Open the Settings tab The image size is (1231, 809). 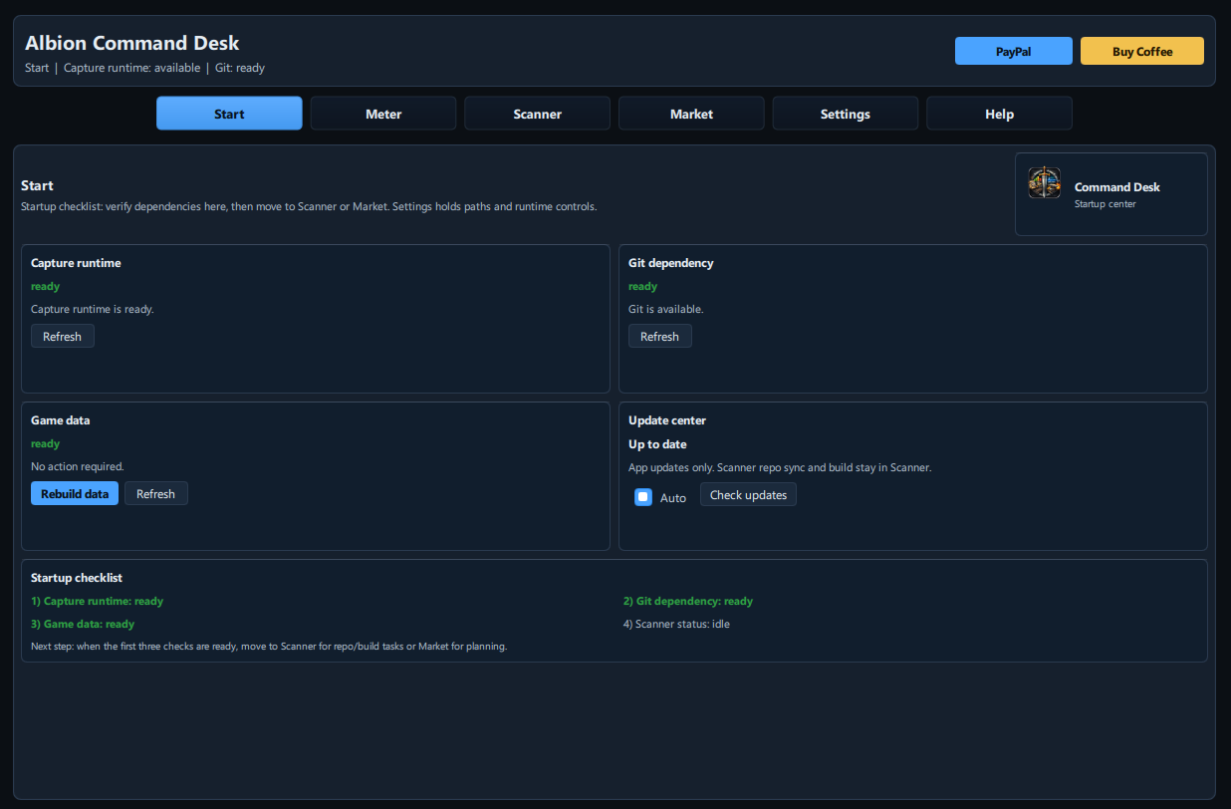(x=845, y=113)
